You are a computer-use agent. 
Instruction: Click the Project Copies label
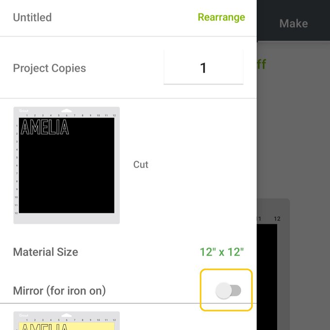pos(49,68)
